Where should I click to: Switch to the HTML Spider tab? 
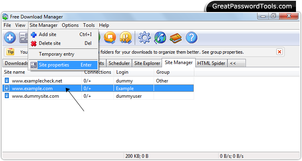(x=211, y=63)
